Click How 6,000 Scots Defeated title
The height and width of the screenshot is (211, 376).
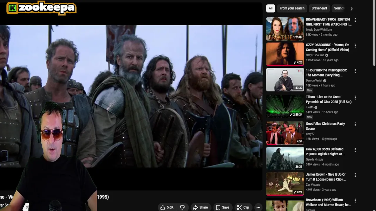(x=325, y=152)
